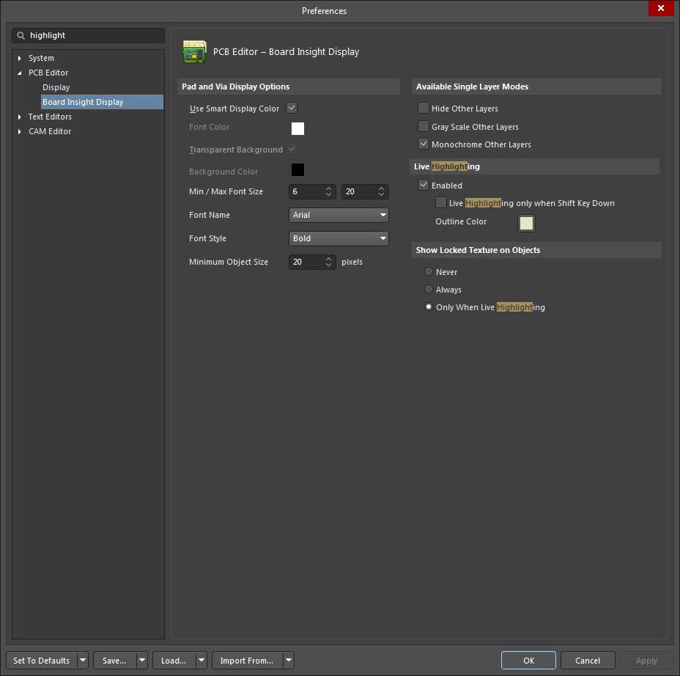Click the OK button
This screenshot has height=676, width=680.
[528, 661]
